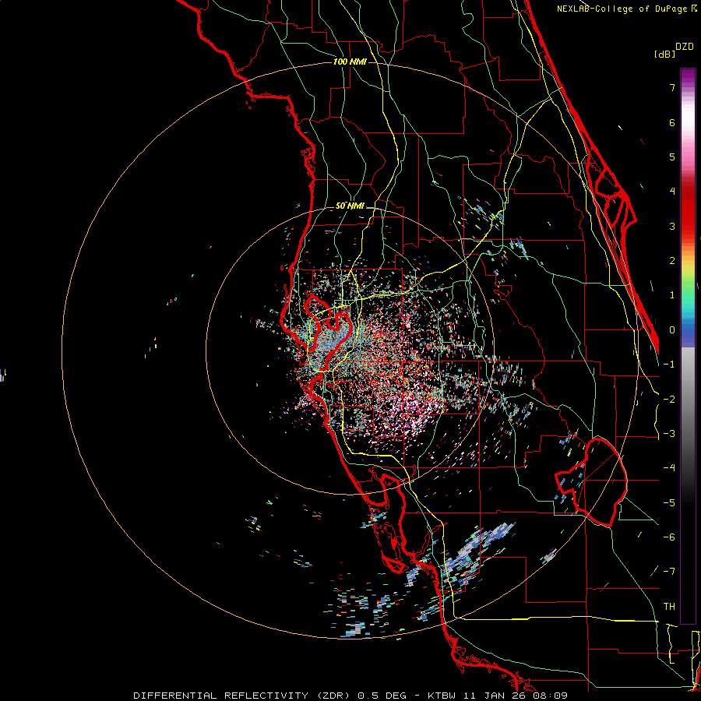Click the DIFFERENTIAL REFLECTIVITY caption text
Screen dimensions: 701x701
tap(221, 696)
